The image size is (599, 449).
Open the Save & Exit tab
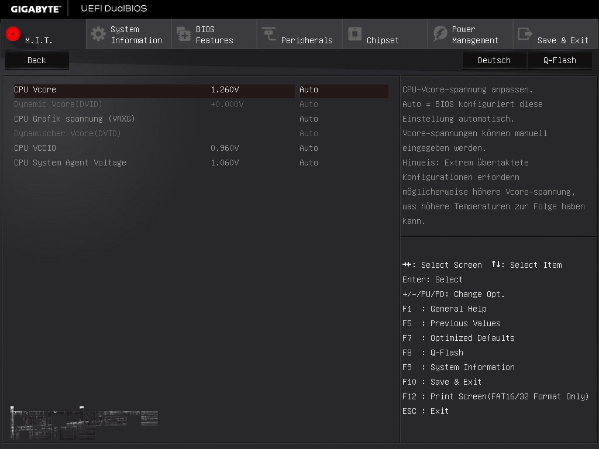[556, 34]
